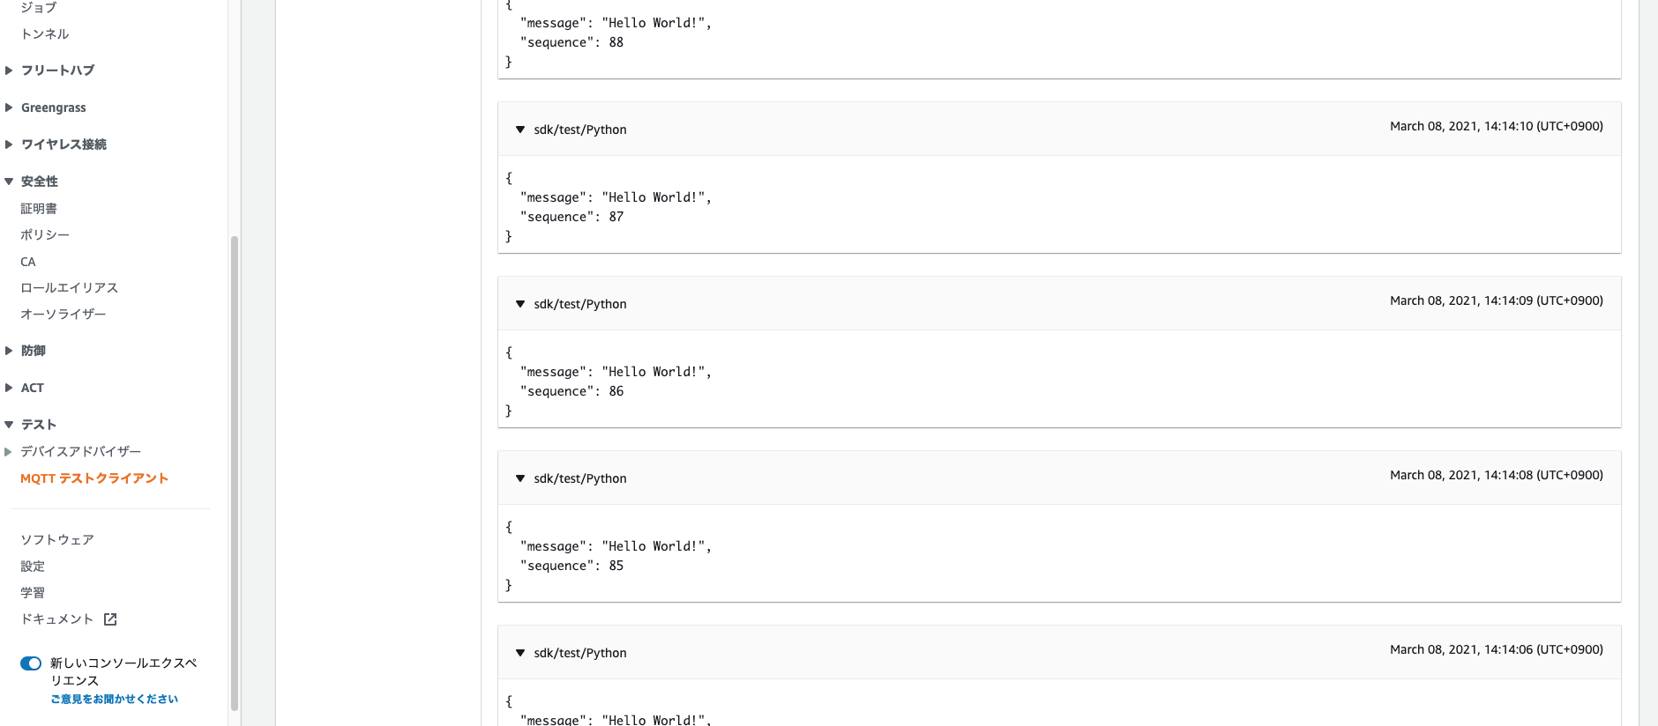Click the ご意見をお聞かせください feedback link
Image resolution: width=1658 pixels, height=726 pixels.
115,699
